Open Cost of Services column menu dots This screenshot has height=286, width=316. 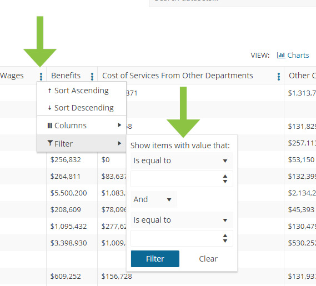click(x=279, y=77)
